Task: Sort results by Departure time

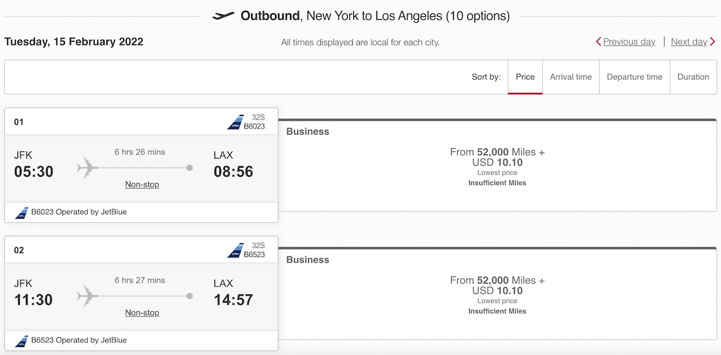Action: pyautogui.click(x=634, y=77)
